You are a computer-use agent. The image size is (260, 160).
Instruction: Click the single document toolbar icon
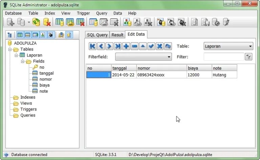pyautogui.click(x=195, y=22)
